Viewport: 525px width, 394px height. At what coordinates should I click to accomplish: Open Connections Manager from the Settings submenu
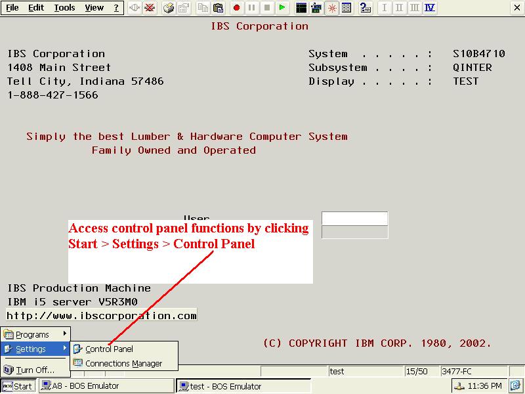(x=124, y=364)
